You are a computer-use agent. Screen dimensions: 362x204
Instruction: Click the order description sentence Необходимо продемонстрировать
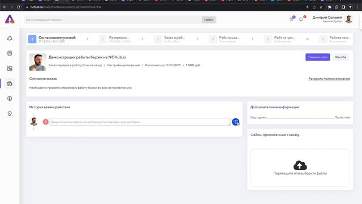click(x=80, y=88)
